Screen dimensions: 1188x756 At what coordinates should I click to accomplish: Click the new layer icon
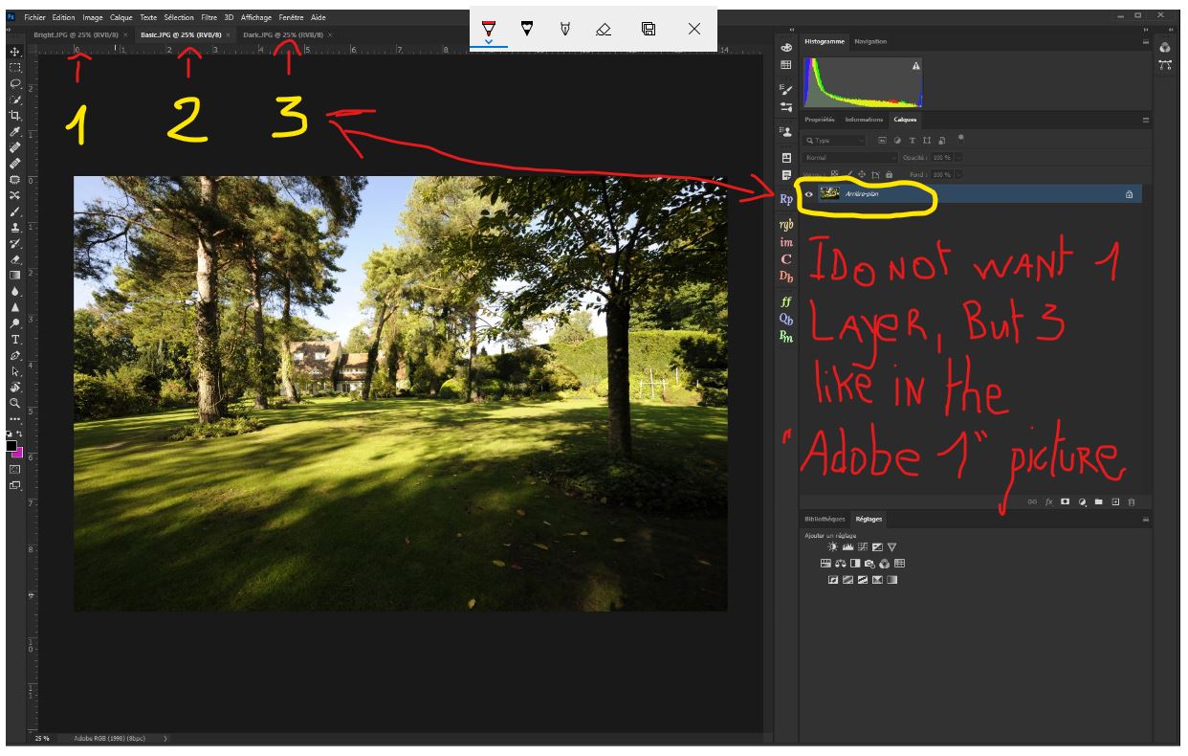coord(1115,501)
